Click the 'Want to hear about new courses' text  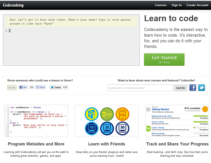point(156,80)
